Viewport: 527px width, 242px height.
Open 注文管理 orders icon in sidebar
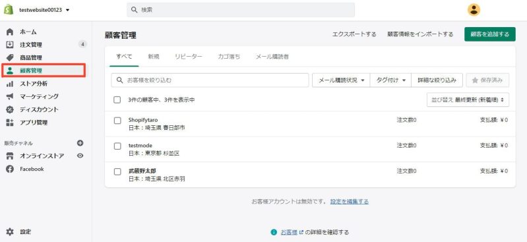(x=10, y=45)
